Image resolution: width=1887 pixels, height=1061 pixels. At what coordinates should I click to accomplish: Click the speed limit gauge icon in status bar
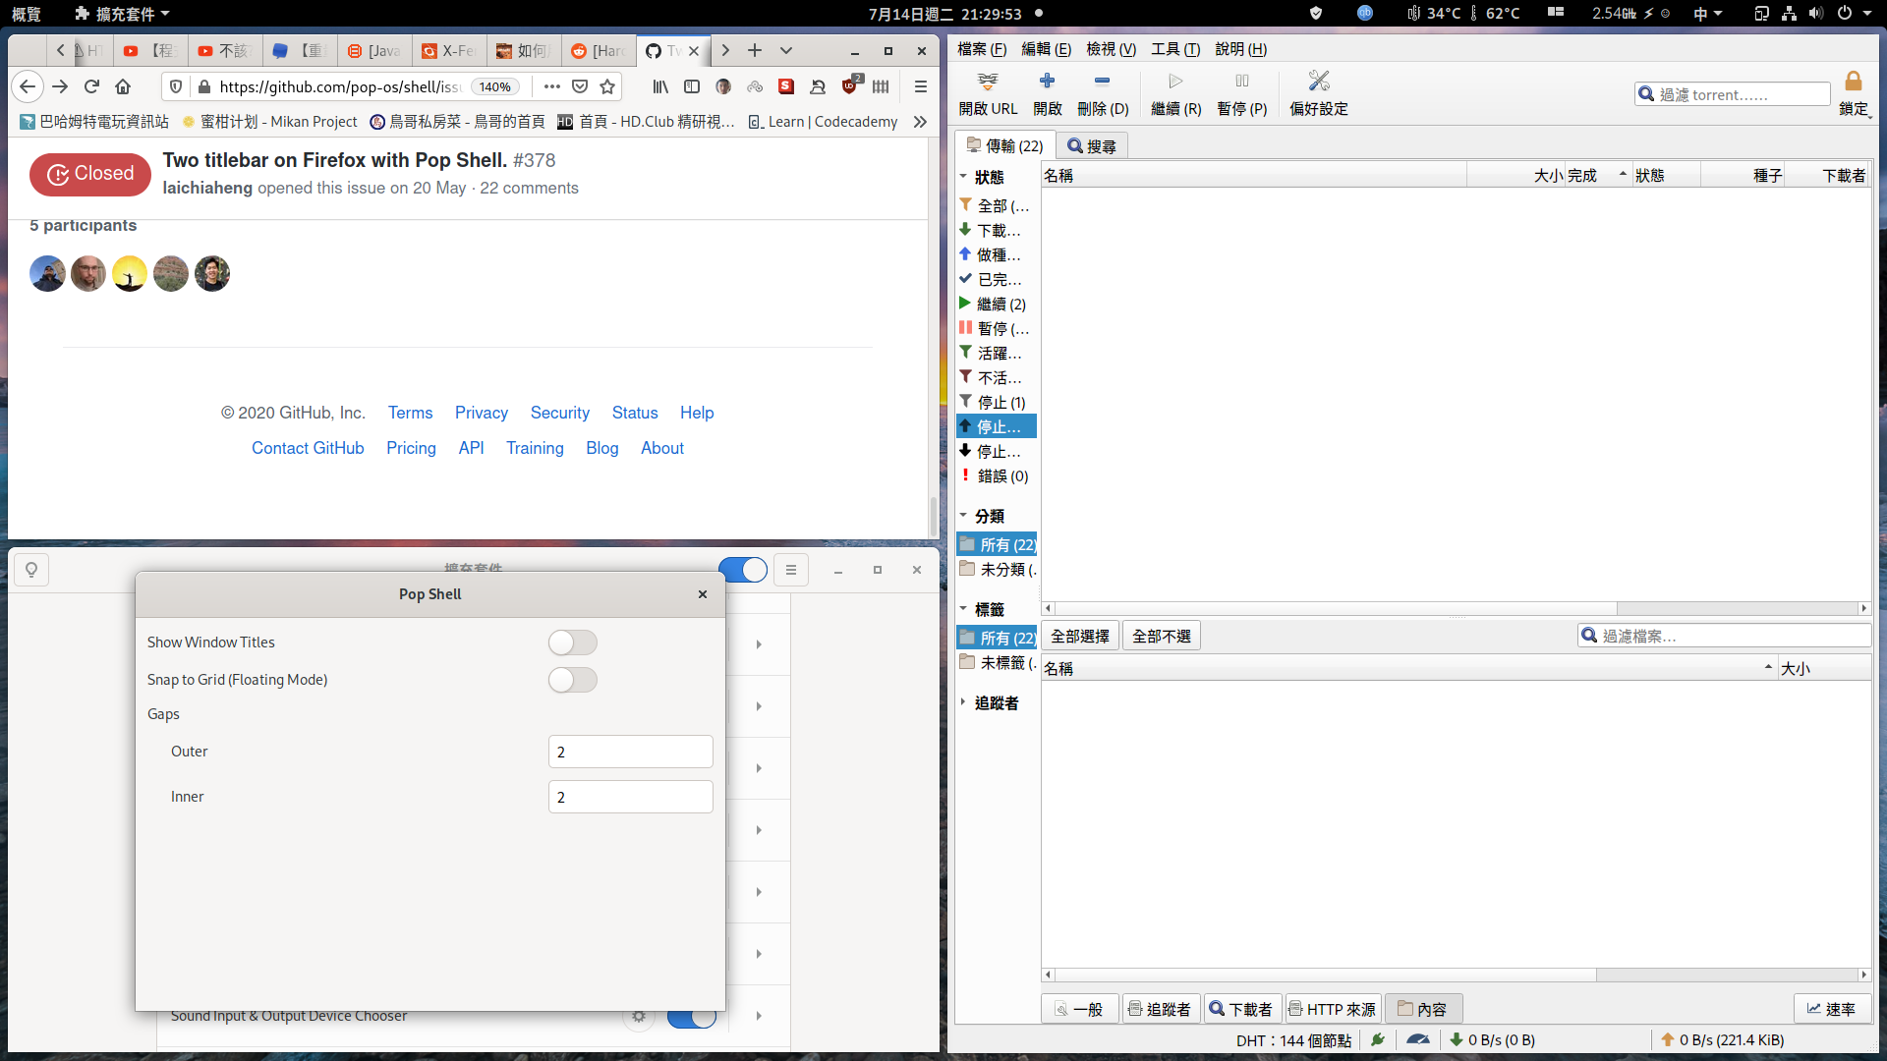tap(1417, 1039)
